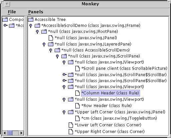
Task: Collapse the JViewport above Row Header
Action: pos(64,99)
